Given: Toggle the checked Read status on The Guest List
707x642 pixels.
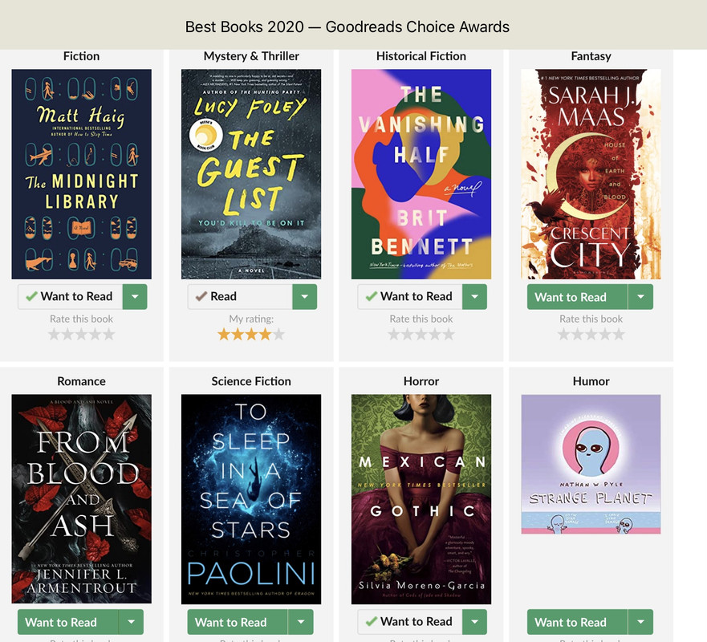Looking at the screenshot, I should point(240,297).
